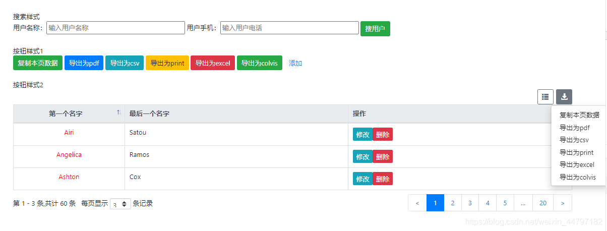Screen dimensions: 607x231
Task: Click the Cox table cell
Action: [x=236, y=179]
